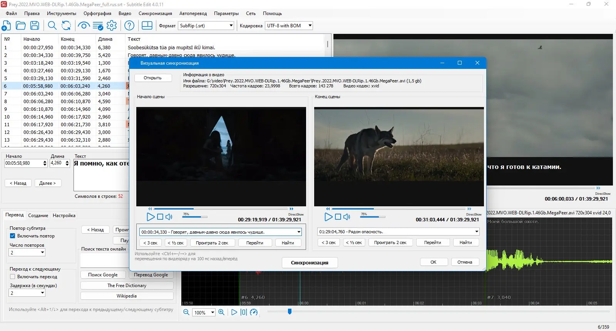The width and height of the screenshot is (616, 331).
Task: Open the start scene subtitle dropdown
Action: click(299, 232)
